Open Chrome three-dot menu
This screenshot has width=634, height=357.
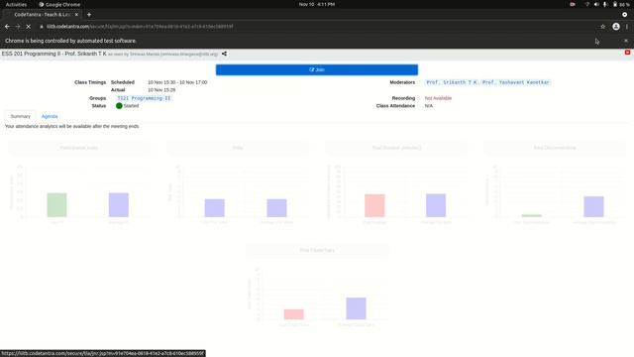(627, 27)
